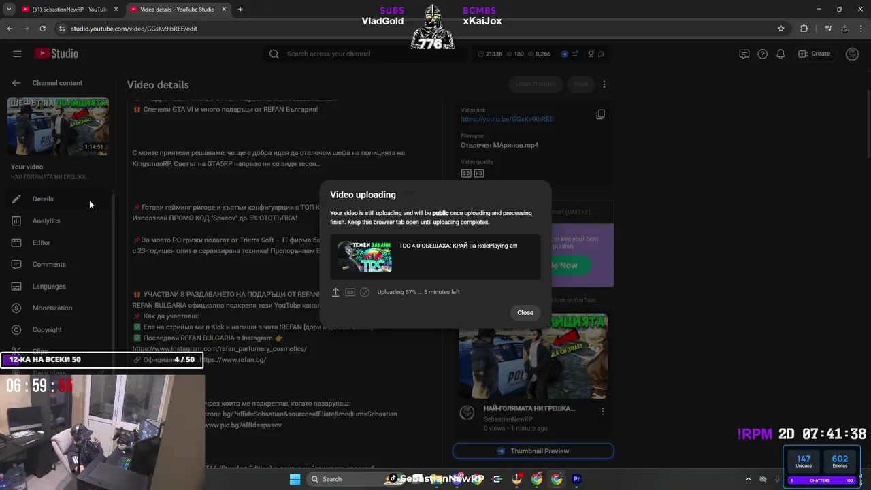Open the channel avatar account menu

[852, 54]
